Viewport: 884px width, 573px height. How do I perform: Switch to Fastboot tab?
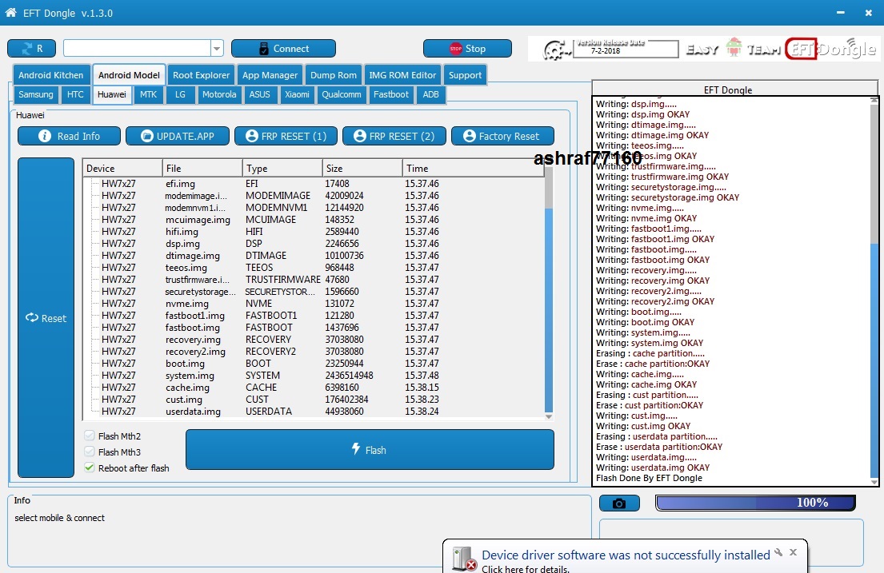point(391,94)
